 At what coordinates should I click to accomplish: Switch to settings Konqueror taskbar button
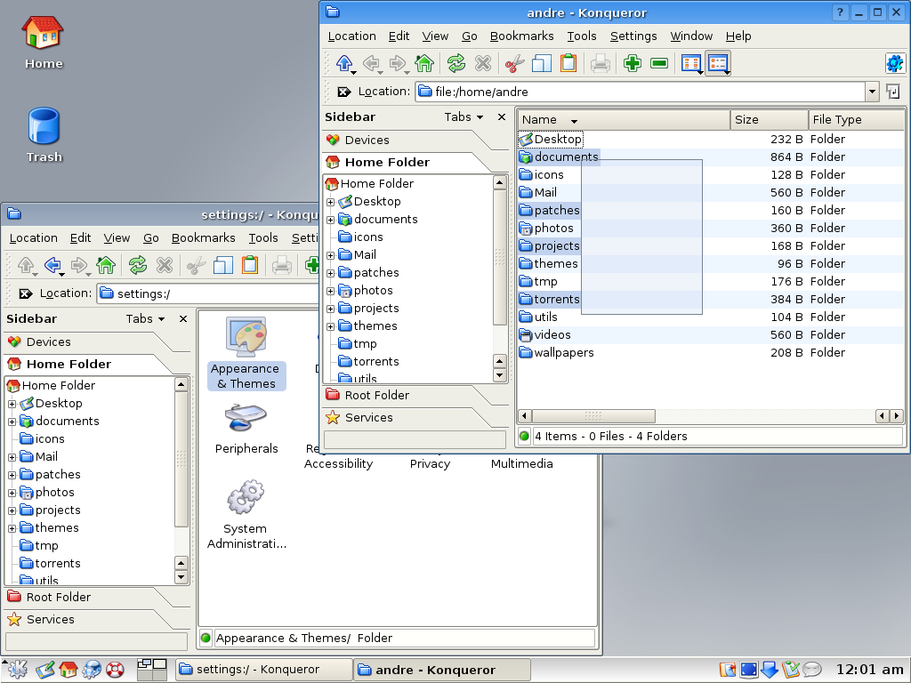263,670
